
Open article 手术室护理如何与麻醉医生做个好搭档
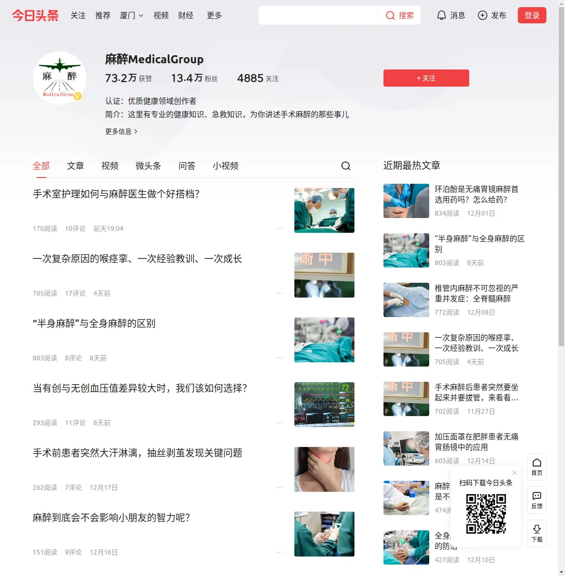point(116,194)
